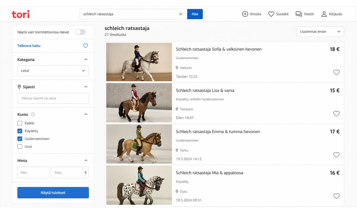Open the spotted appaloosa Mia thumbnail

[139, 185]
